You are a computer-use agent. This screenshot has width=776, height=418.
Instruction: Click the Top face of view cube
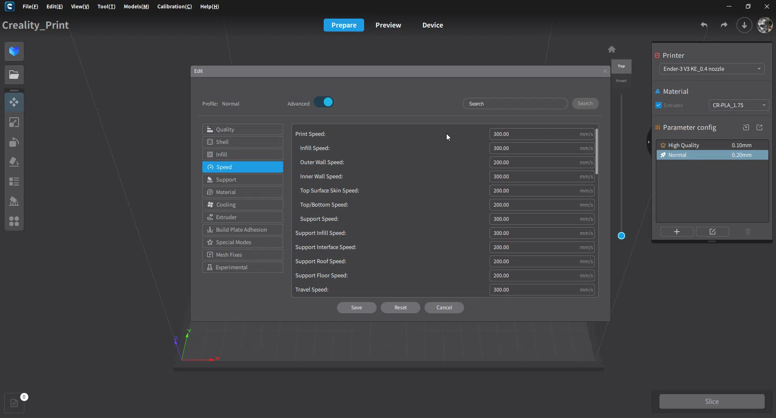tap(621, 66)
